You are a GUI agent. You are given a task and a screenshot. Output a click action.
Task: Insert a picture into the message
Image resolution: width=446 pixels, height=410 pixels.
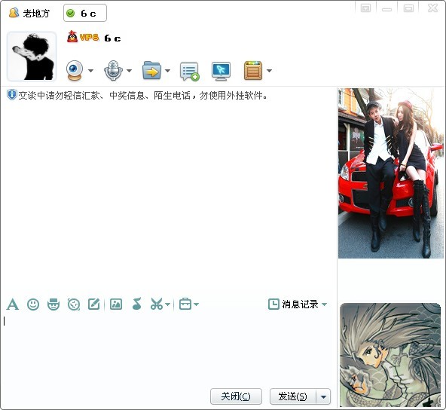(116, 304)
